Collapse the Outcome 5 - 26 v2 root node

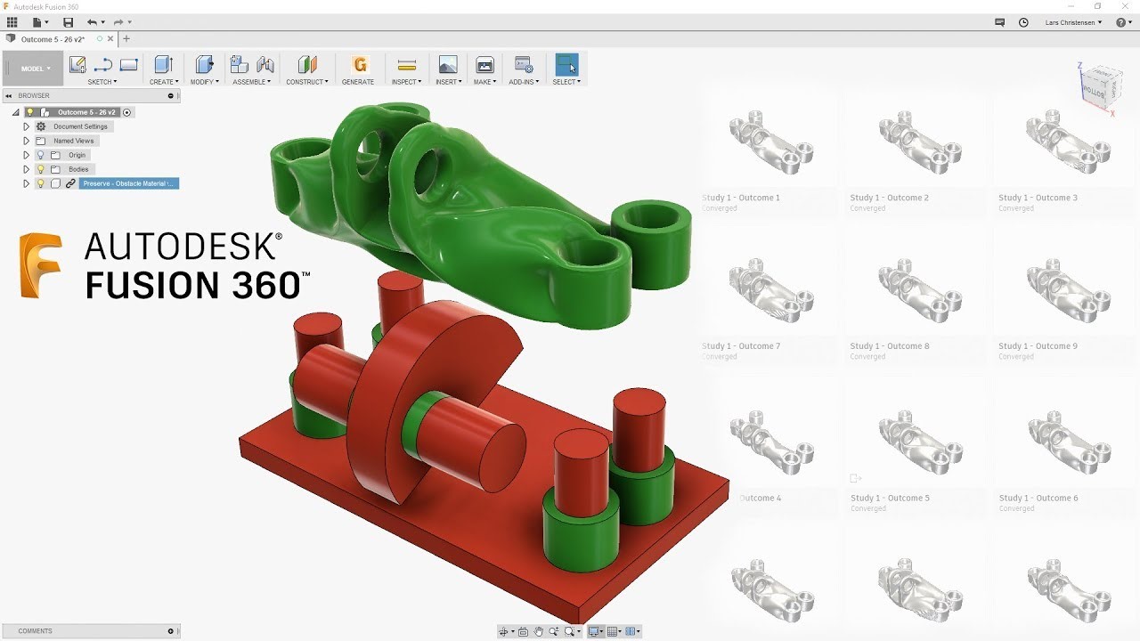[x=16, y=112]
